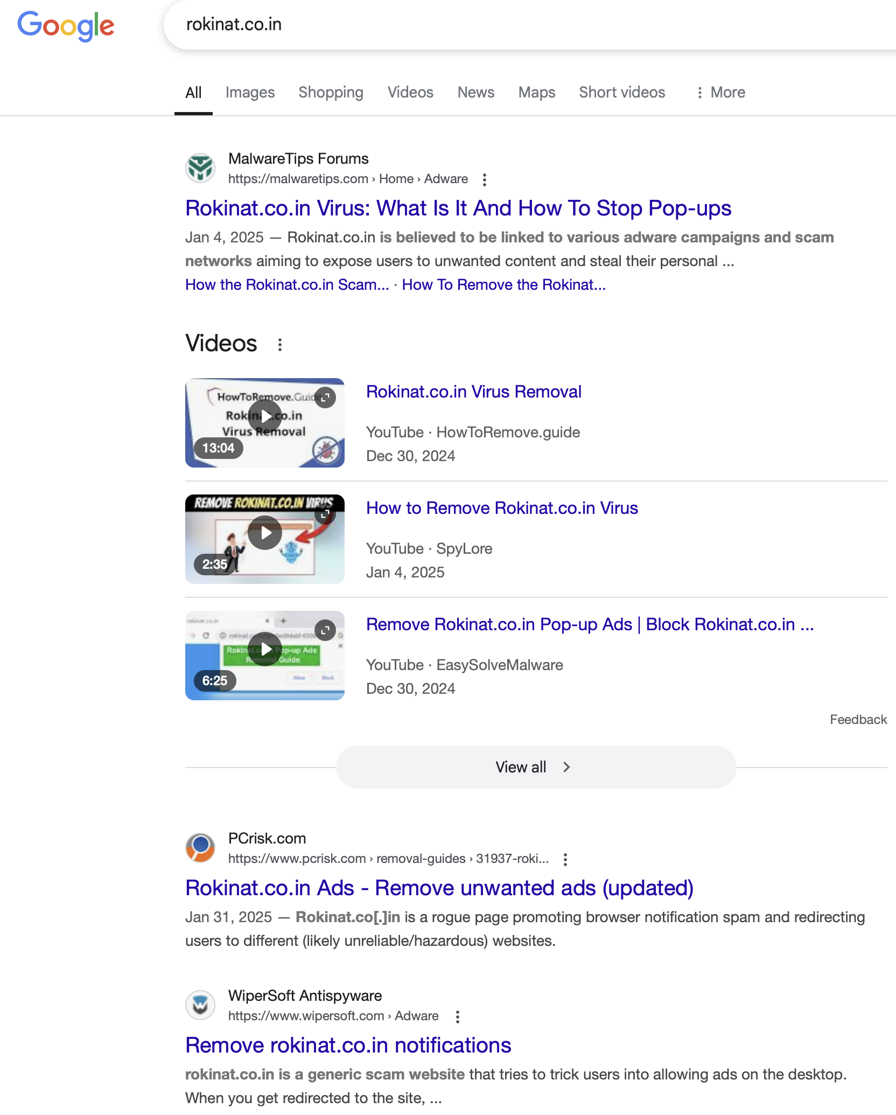Switch to the Short videos tab
Screen dimensions: 896x1115
622,93
